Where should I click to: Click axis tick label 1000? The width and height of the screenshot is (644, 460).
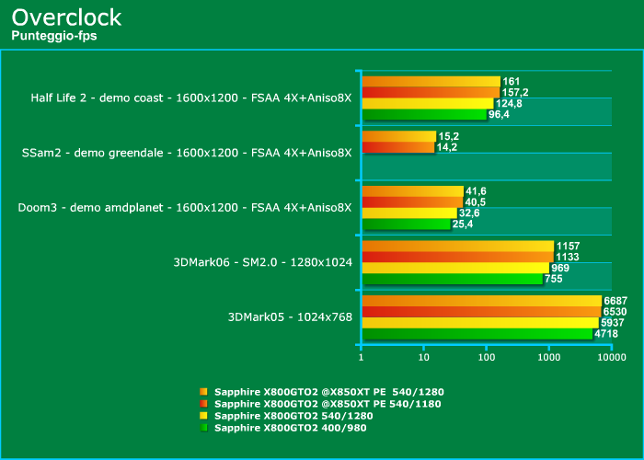tap(549, 357)
